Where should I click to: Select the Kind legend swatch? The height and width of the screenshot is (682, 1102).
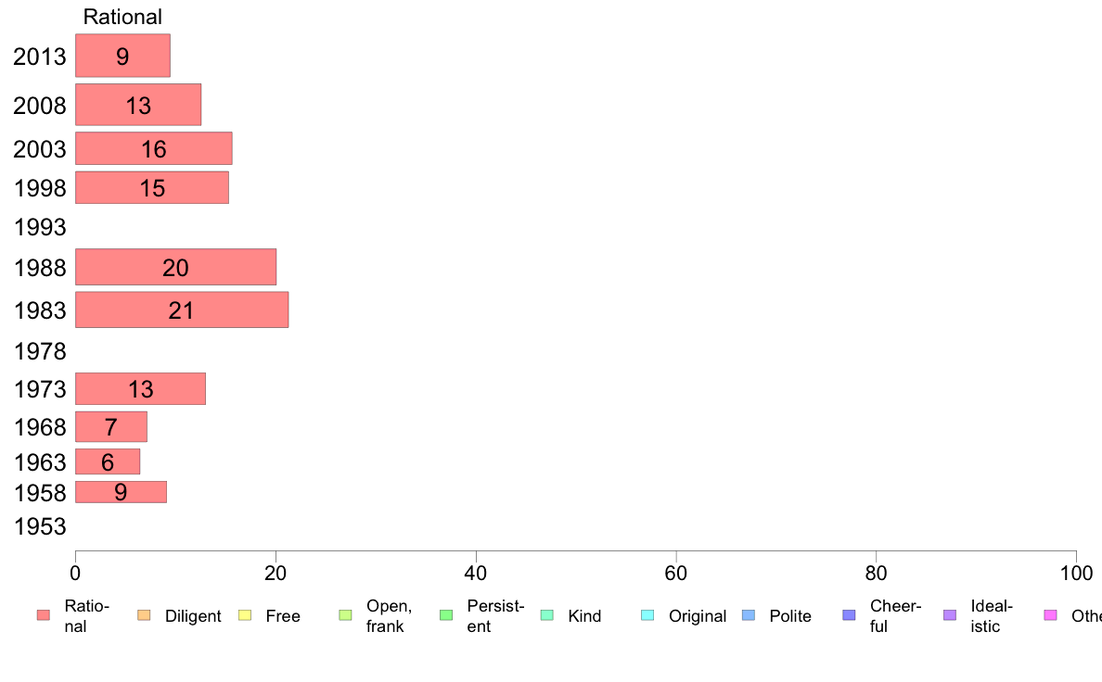tap(546, 615)
